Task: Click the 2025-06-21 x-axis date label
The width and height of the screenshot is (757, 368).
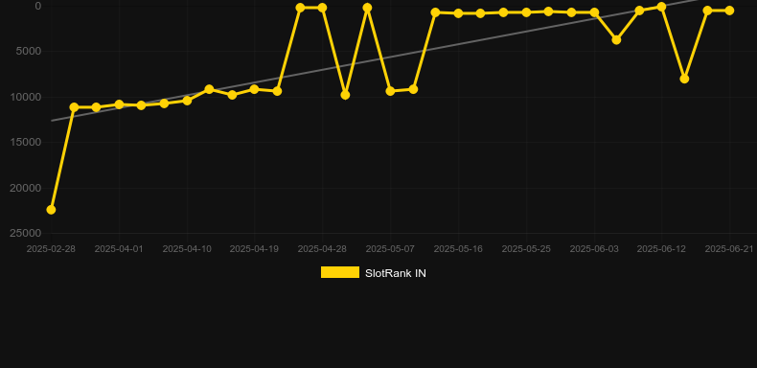Action: point(729,249)
